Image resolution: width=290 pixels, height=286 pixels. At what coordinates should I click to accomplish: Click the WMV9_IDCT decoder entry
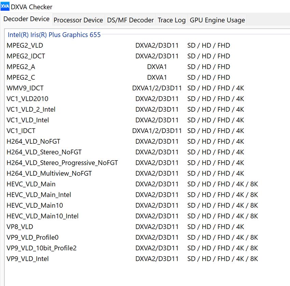(25, 88)
